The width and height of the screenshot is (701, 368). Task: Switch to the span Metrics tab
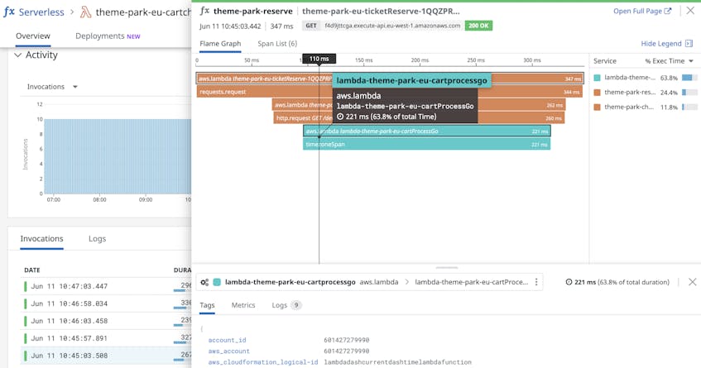coord(243,305)
